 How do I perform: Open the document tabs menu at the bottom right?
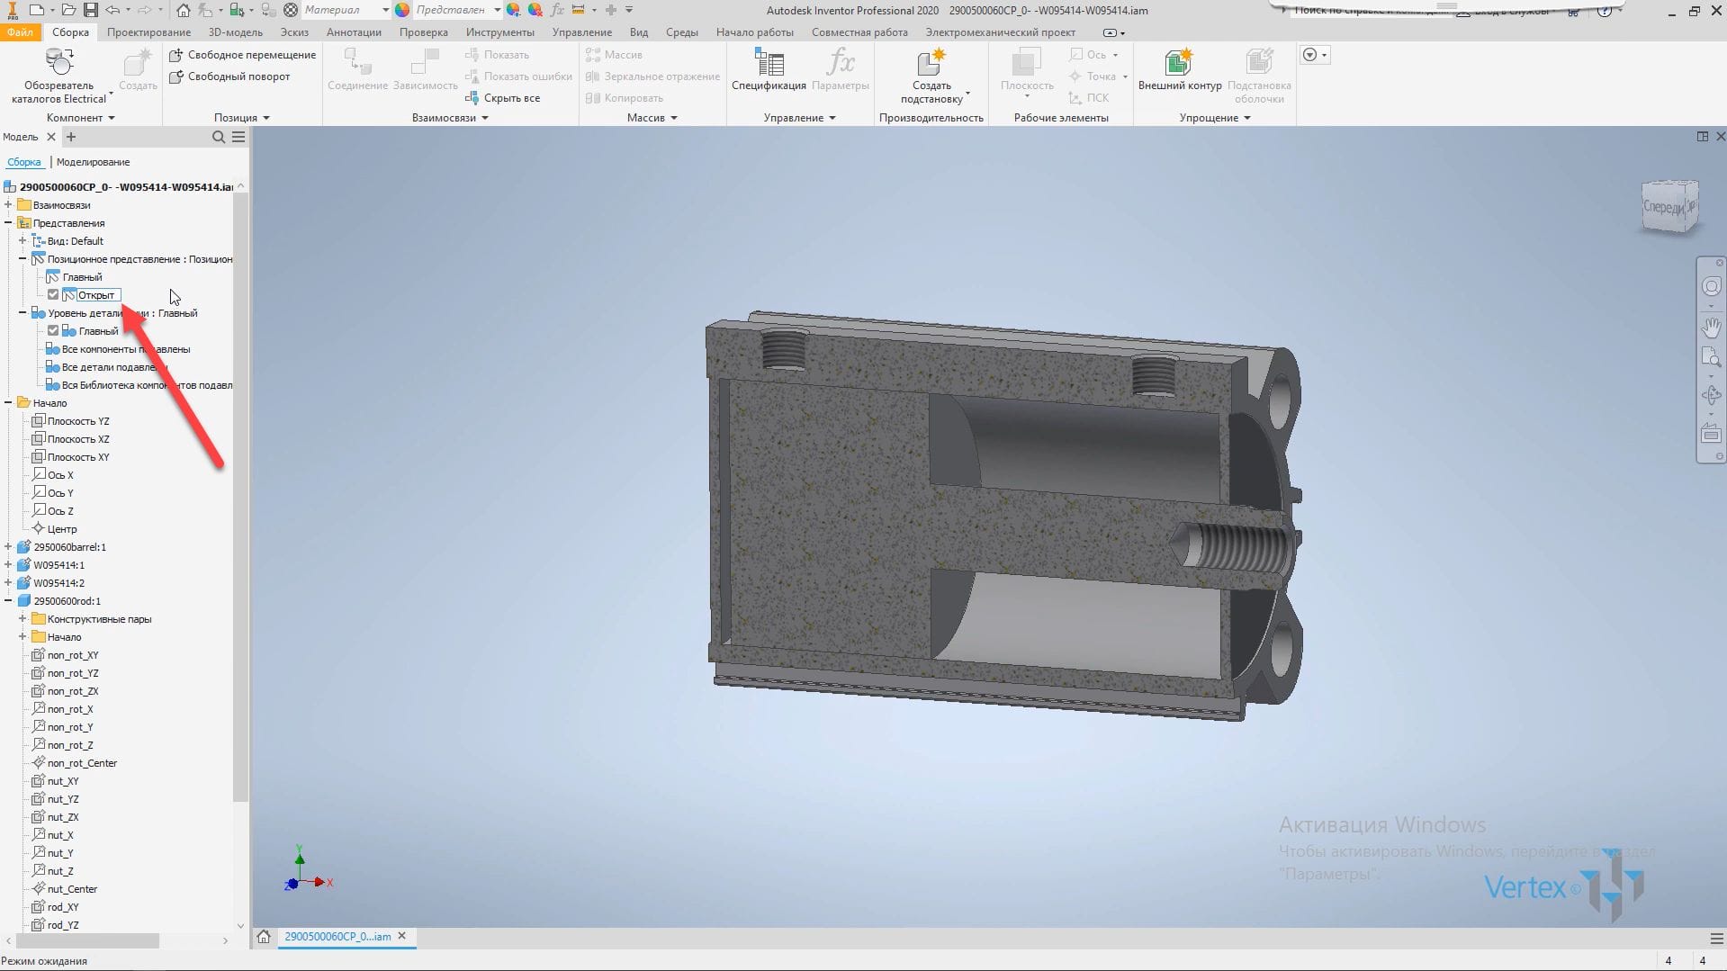pos(1716,937)
